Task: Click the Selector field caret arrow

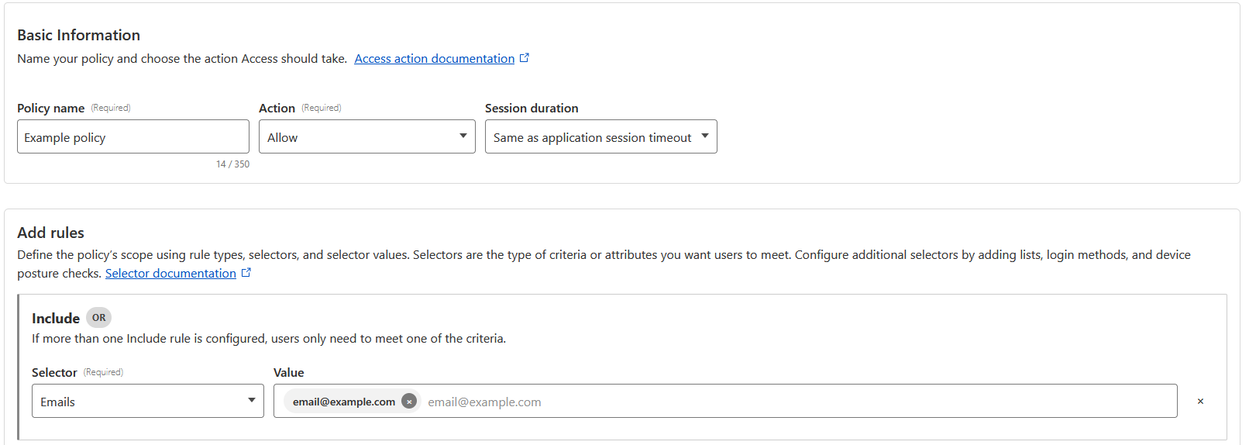Action: pos(251,401)
